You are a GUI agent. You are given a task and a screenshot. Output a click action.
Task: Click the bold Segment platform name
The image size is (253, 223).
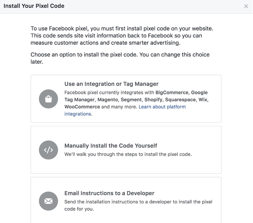[x=131, y=100]
